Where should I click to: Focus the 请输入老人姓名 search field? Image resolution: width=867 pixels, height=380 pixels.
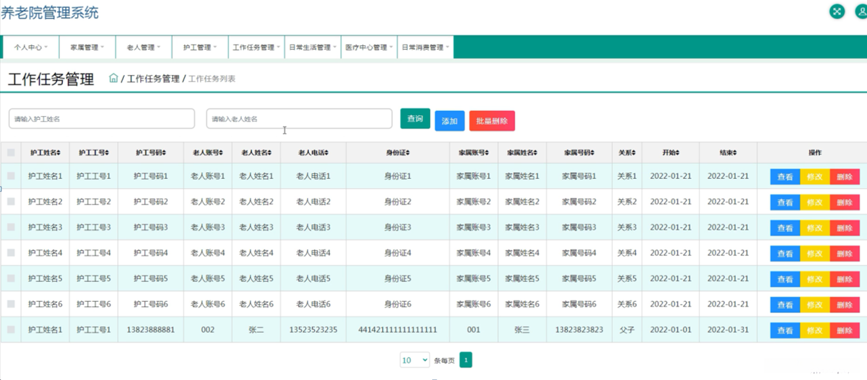299,119
